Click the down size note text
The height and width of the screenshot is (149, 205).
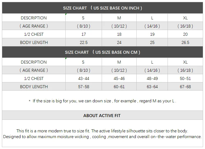(102, 101)
